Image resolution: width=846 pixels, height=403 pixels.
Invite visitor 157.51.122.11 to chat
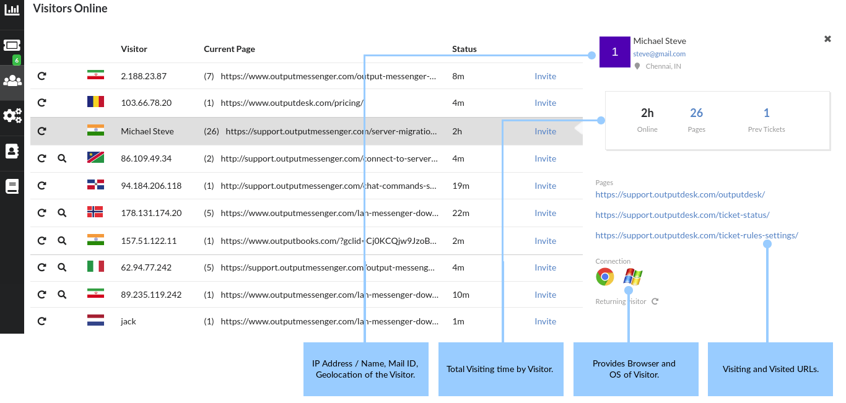tap(546, 241)
